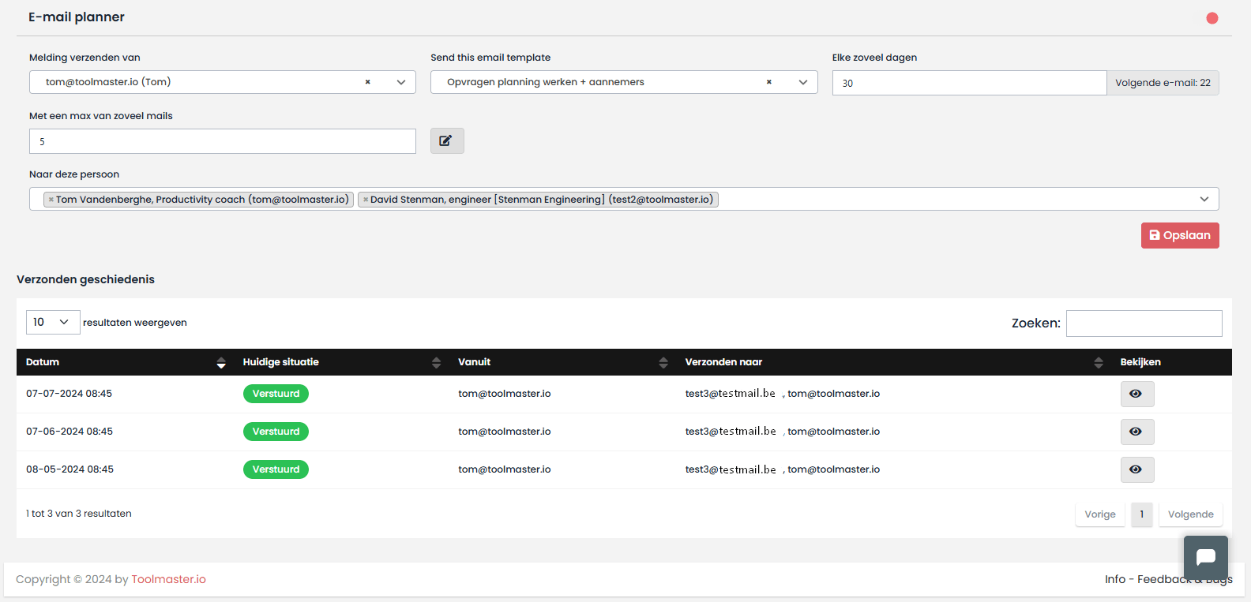Viewport: 1251px width, 602px height.
Task: Select pagination page 1
Action: pyautogui.click(x=1142, y=514)
